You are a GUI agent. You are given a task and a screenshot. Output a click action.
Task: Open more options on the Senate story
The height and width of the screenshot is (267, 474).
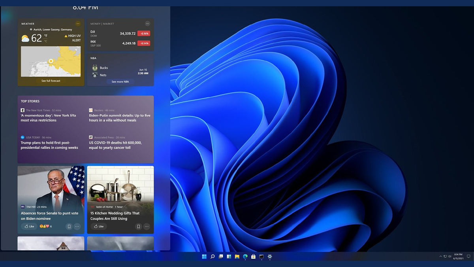click(77, 226)
